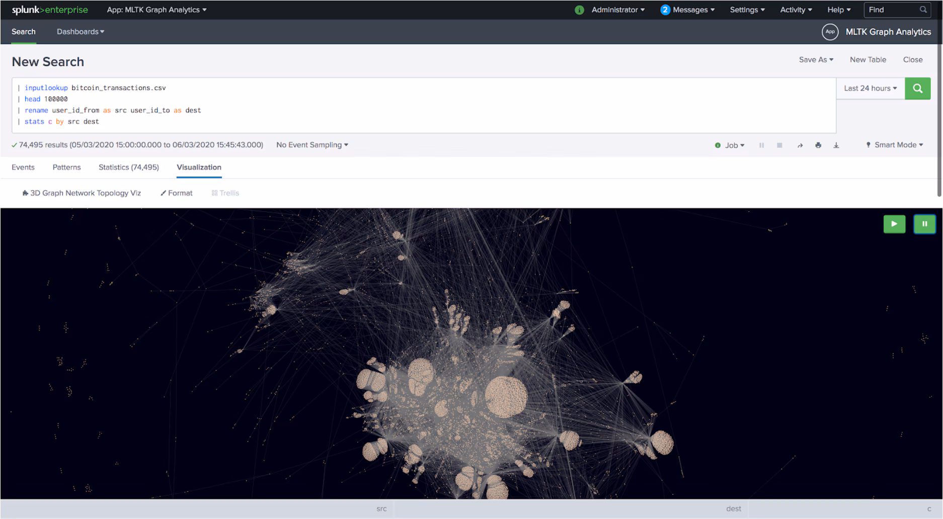Share the search job
The image size is (943, 519).
(800, 145)
